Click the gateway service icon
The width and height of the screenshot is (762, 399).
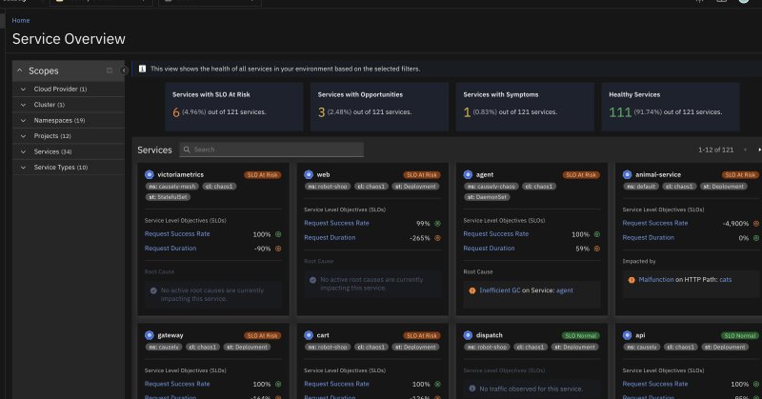150,335
